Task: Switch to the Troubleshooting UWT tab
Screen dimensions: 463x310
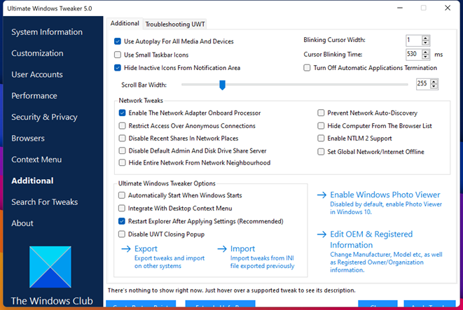Action: coord(175,24)
